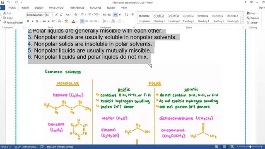The image size is (265, 149).
Task: Adjust the zoom slider handle
Action: pos(251,147)
